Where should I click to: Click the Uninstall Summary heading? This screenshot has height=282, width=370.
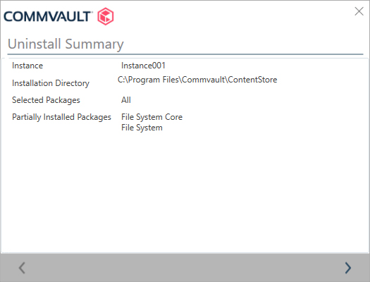click(66, 44)
